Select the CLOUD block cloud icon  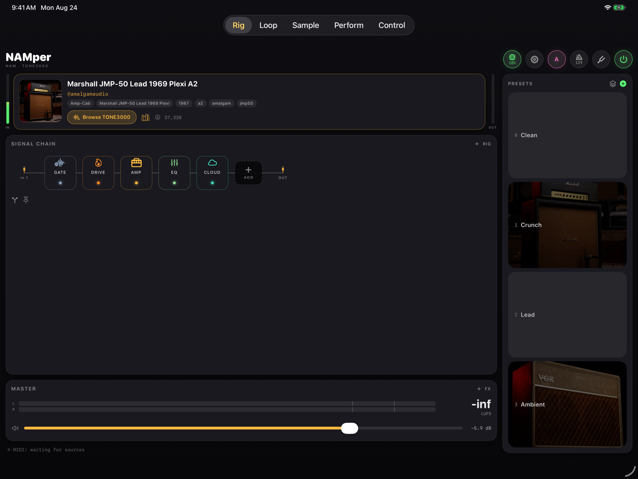tap(212, 163)
